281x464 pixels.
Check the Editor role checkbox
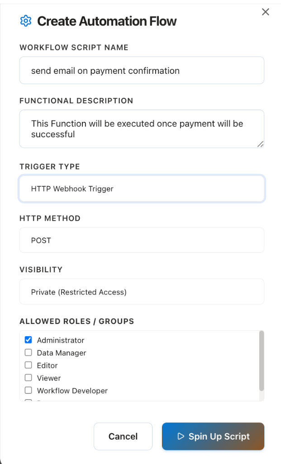pyautogui.click(x=29, y=365)
